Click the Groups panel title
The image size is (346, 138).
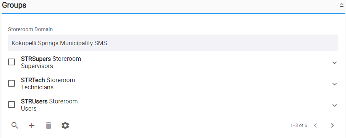click(14, 5)
